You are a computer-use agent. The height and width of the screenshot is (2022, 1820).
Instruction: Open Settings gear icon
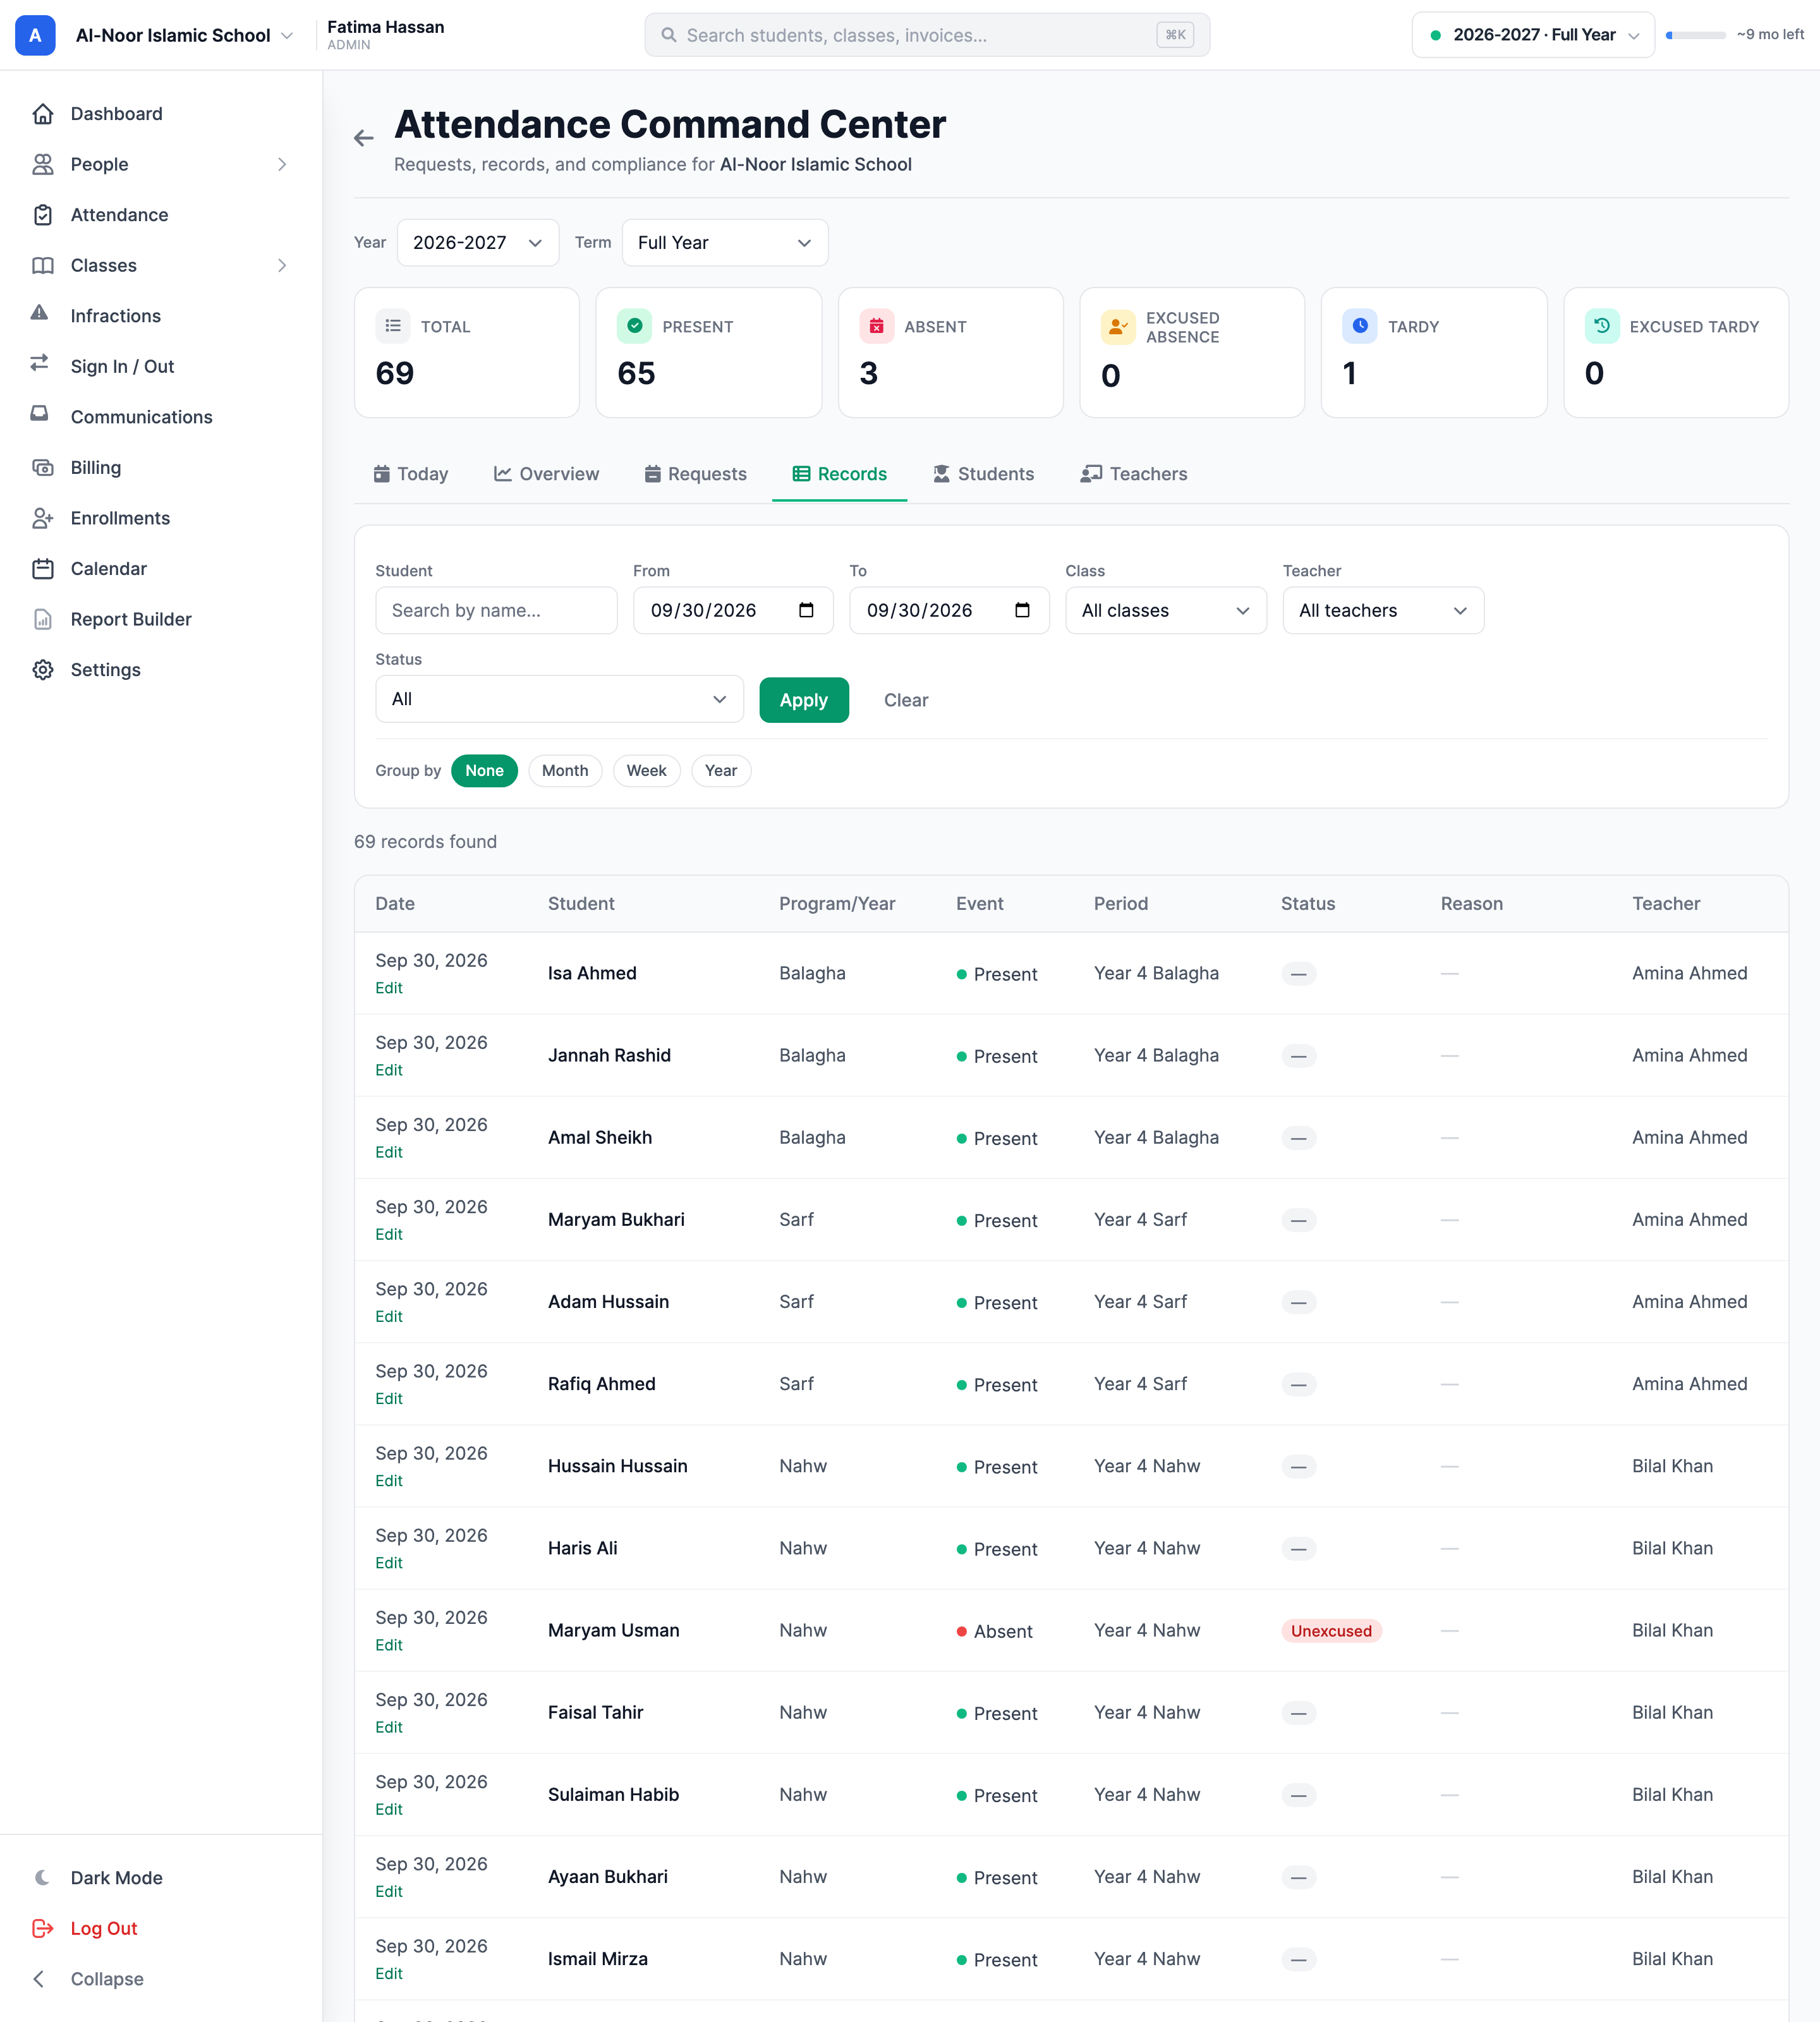click(42, 670)
